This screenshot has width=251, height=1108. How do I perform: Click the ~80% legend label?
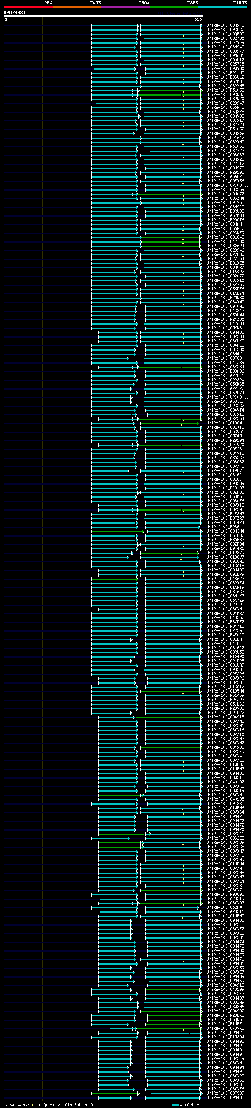[x=193, y=3]
